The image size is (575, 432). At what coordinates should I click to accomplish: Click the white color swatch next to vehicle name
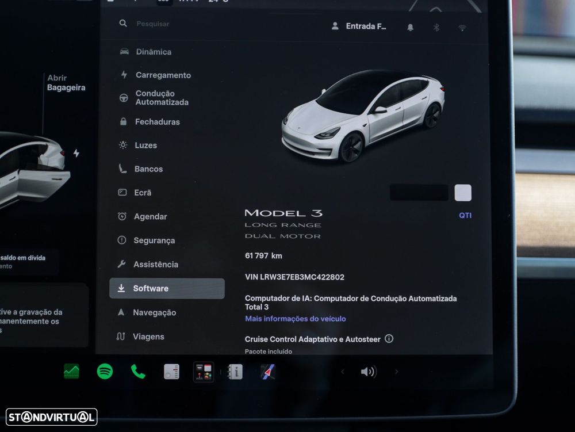click(463, 193)
